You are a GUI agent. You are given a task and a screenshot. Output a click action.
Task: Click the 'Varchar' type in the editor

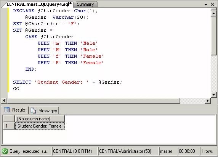click(x=63, y=17)
